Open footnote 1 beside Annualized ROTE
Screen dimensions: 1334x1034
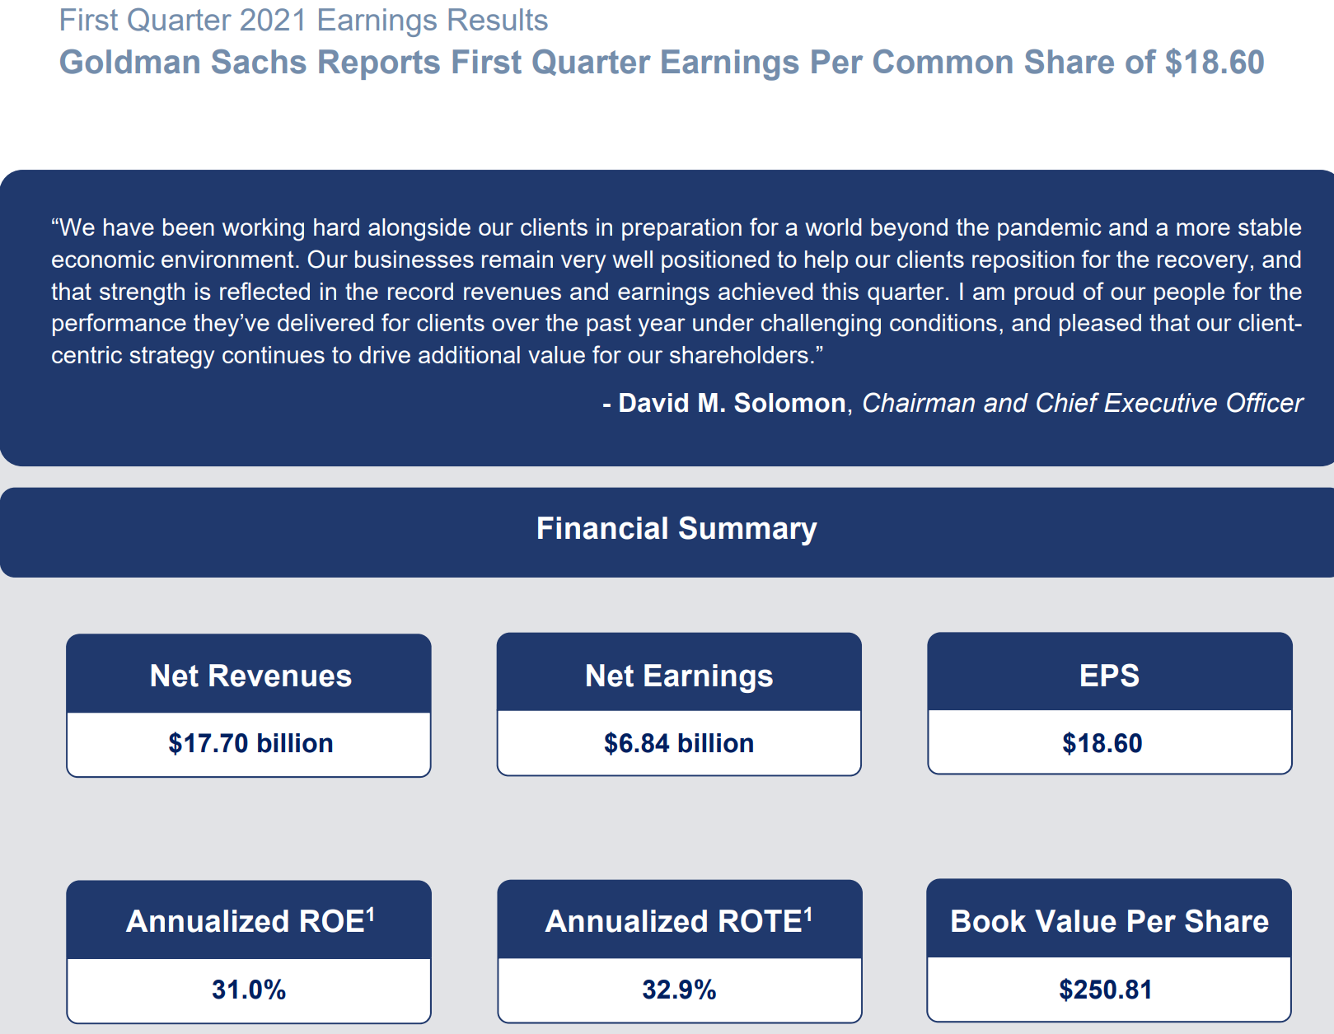pyautogui.click(x=808, y=914)
